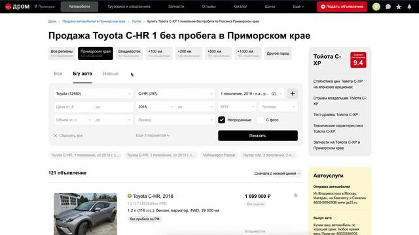Image resolution: width=419 pixels, height=235 pixels.
Task: Click the Подать объявление button
Action: click(x=342, y=7)
